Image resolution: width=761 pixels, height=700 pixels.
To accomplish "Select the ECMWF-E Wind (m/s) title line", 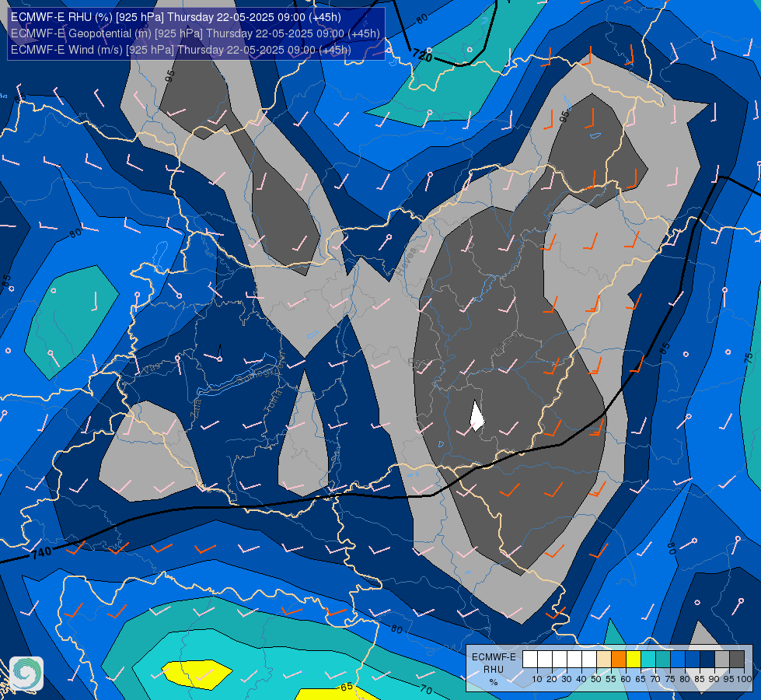I will 180,50.
